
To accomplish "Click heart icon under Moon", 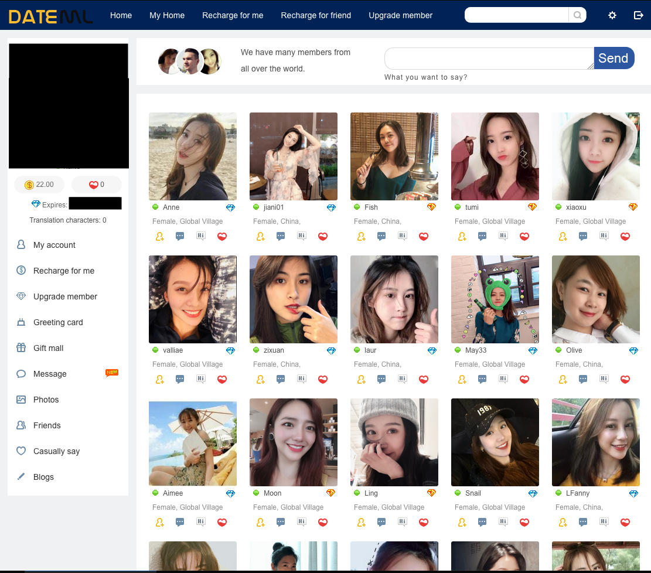I will click(x=323, y=522).
